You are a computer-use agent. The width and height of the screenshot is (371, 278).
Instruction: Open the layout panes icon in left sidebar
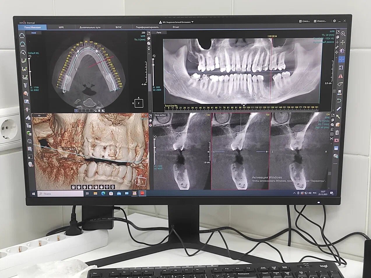point(30,157)
